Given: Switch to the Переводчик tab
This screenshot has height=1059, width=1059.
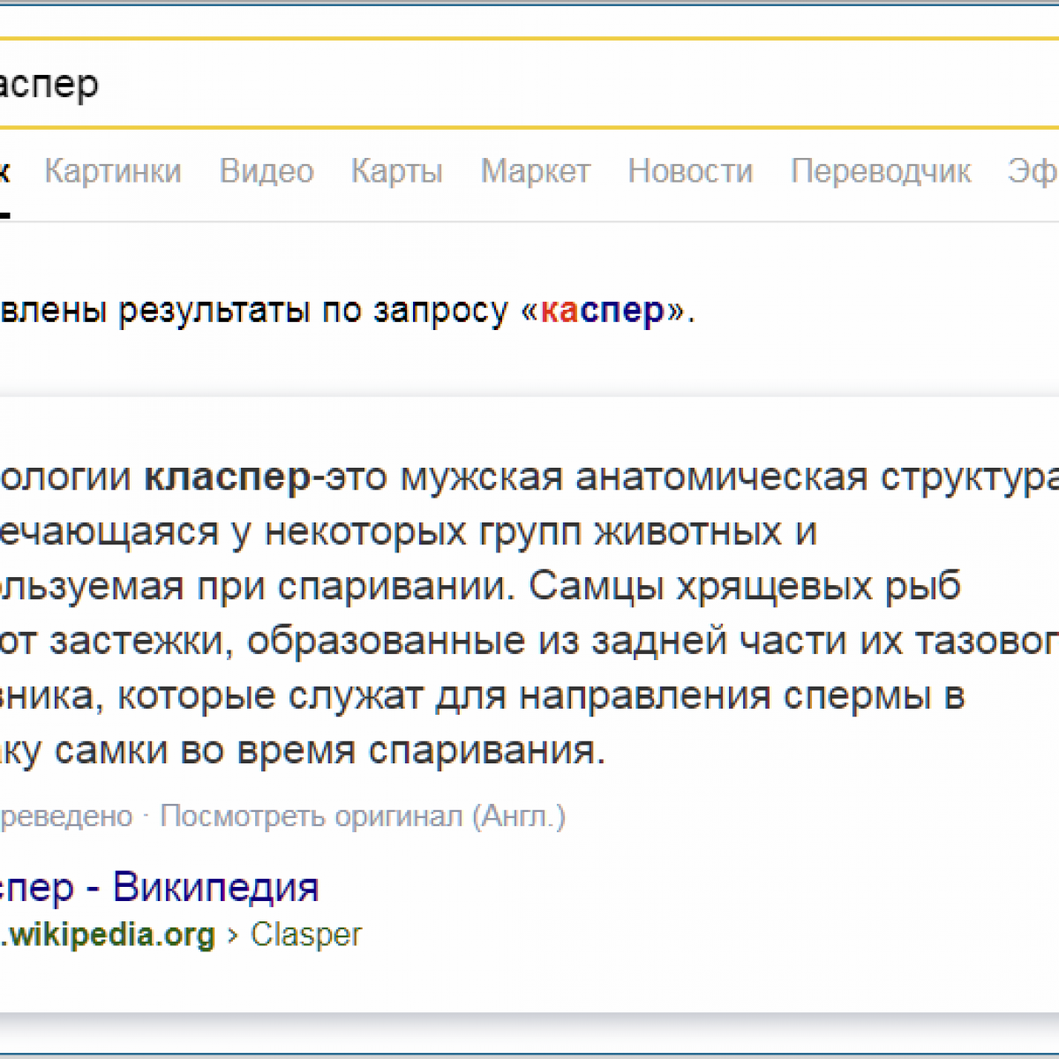Looking at the screenshot, I should (880, 171).
